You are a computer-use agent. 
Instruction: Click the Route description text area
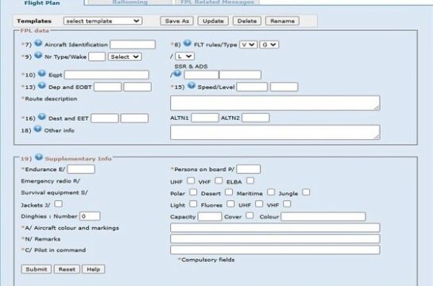coord(275,103)
